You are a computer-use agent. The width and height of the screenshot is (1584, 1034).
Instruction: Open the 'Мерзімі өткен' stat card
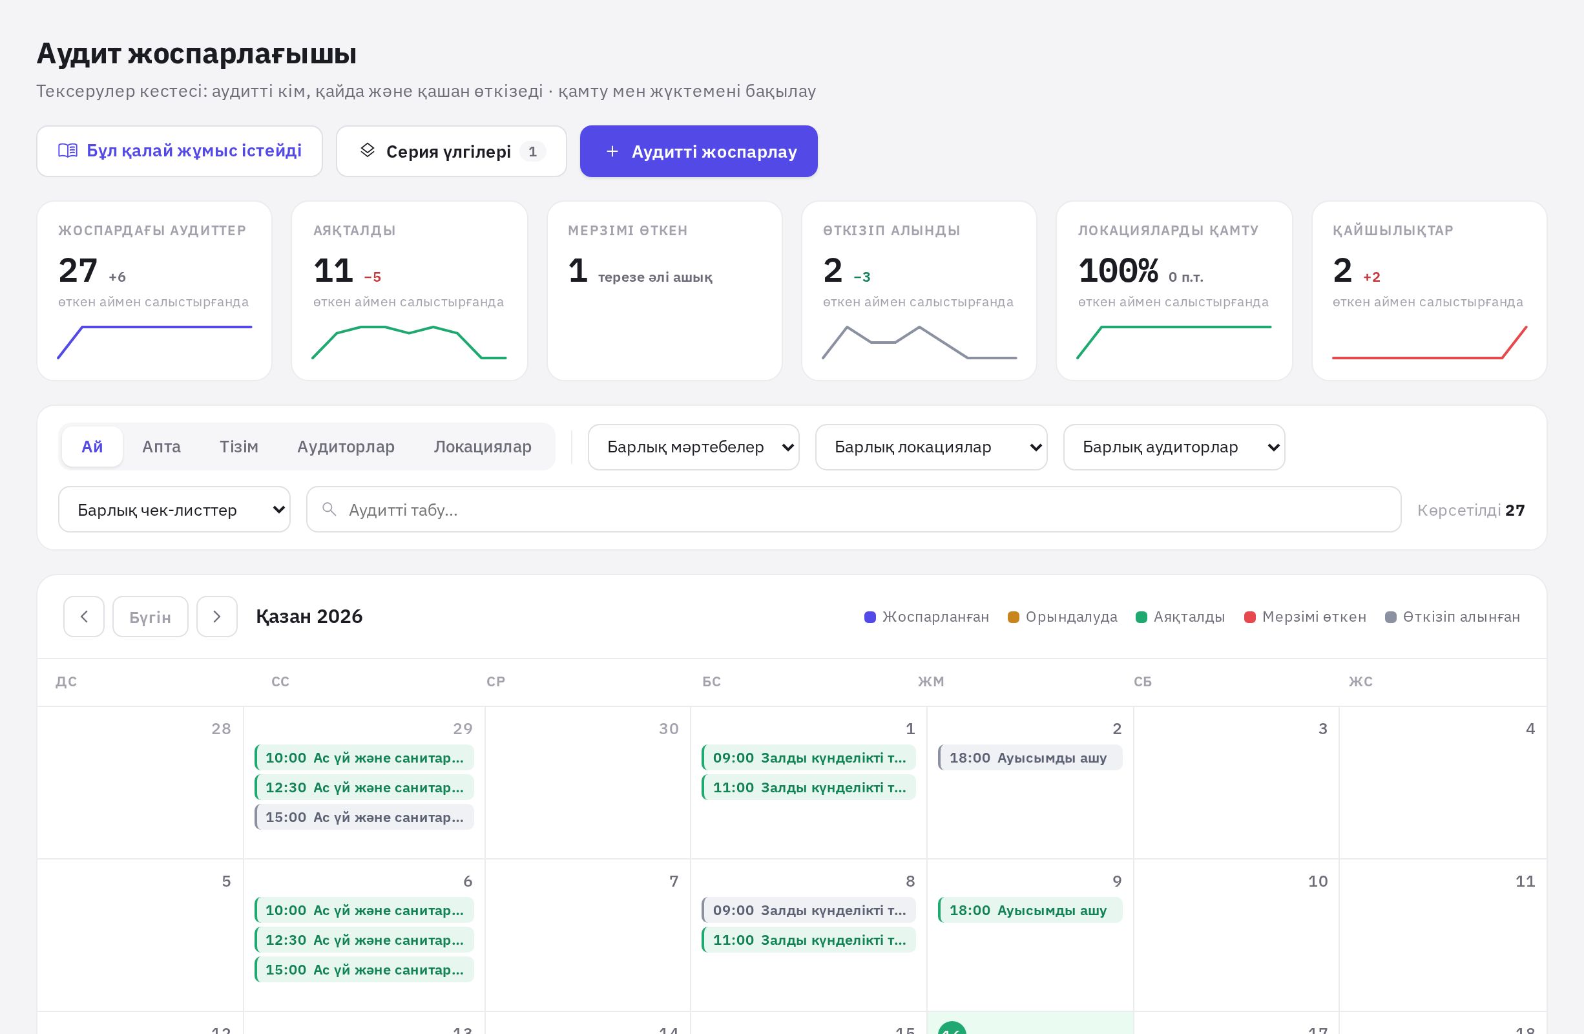coord(664,291)
